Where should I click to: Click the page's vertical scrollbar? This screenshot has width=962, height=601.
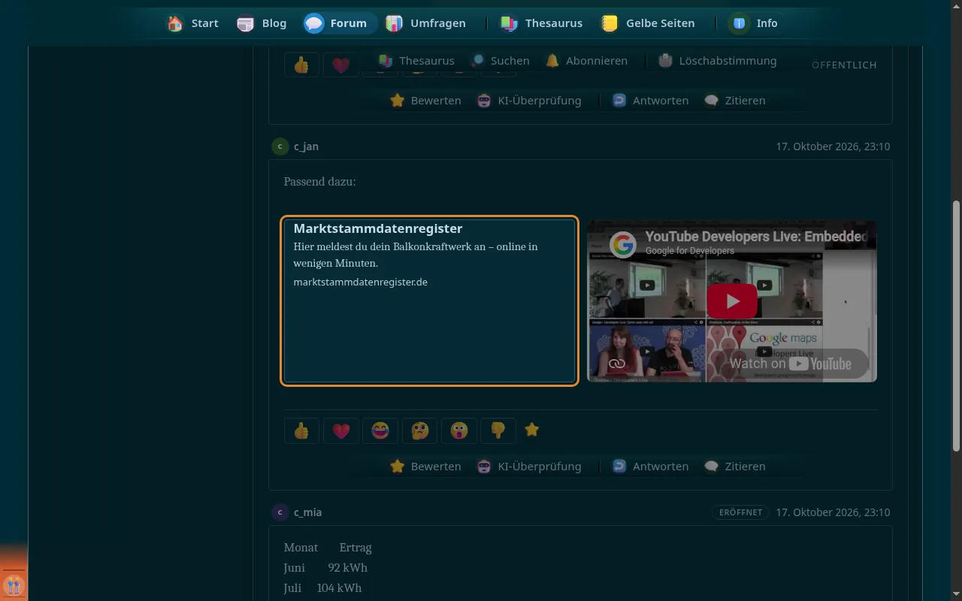tap(956, 326)
